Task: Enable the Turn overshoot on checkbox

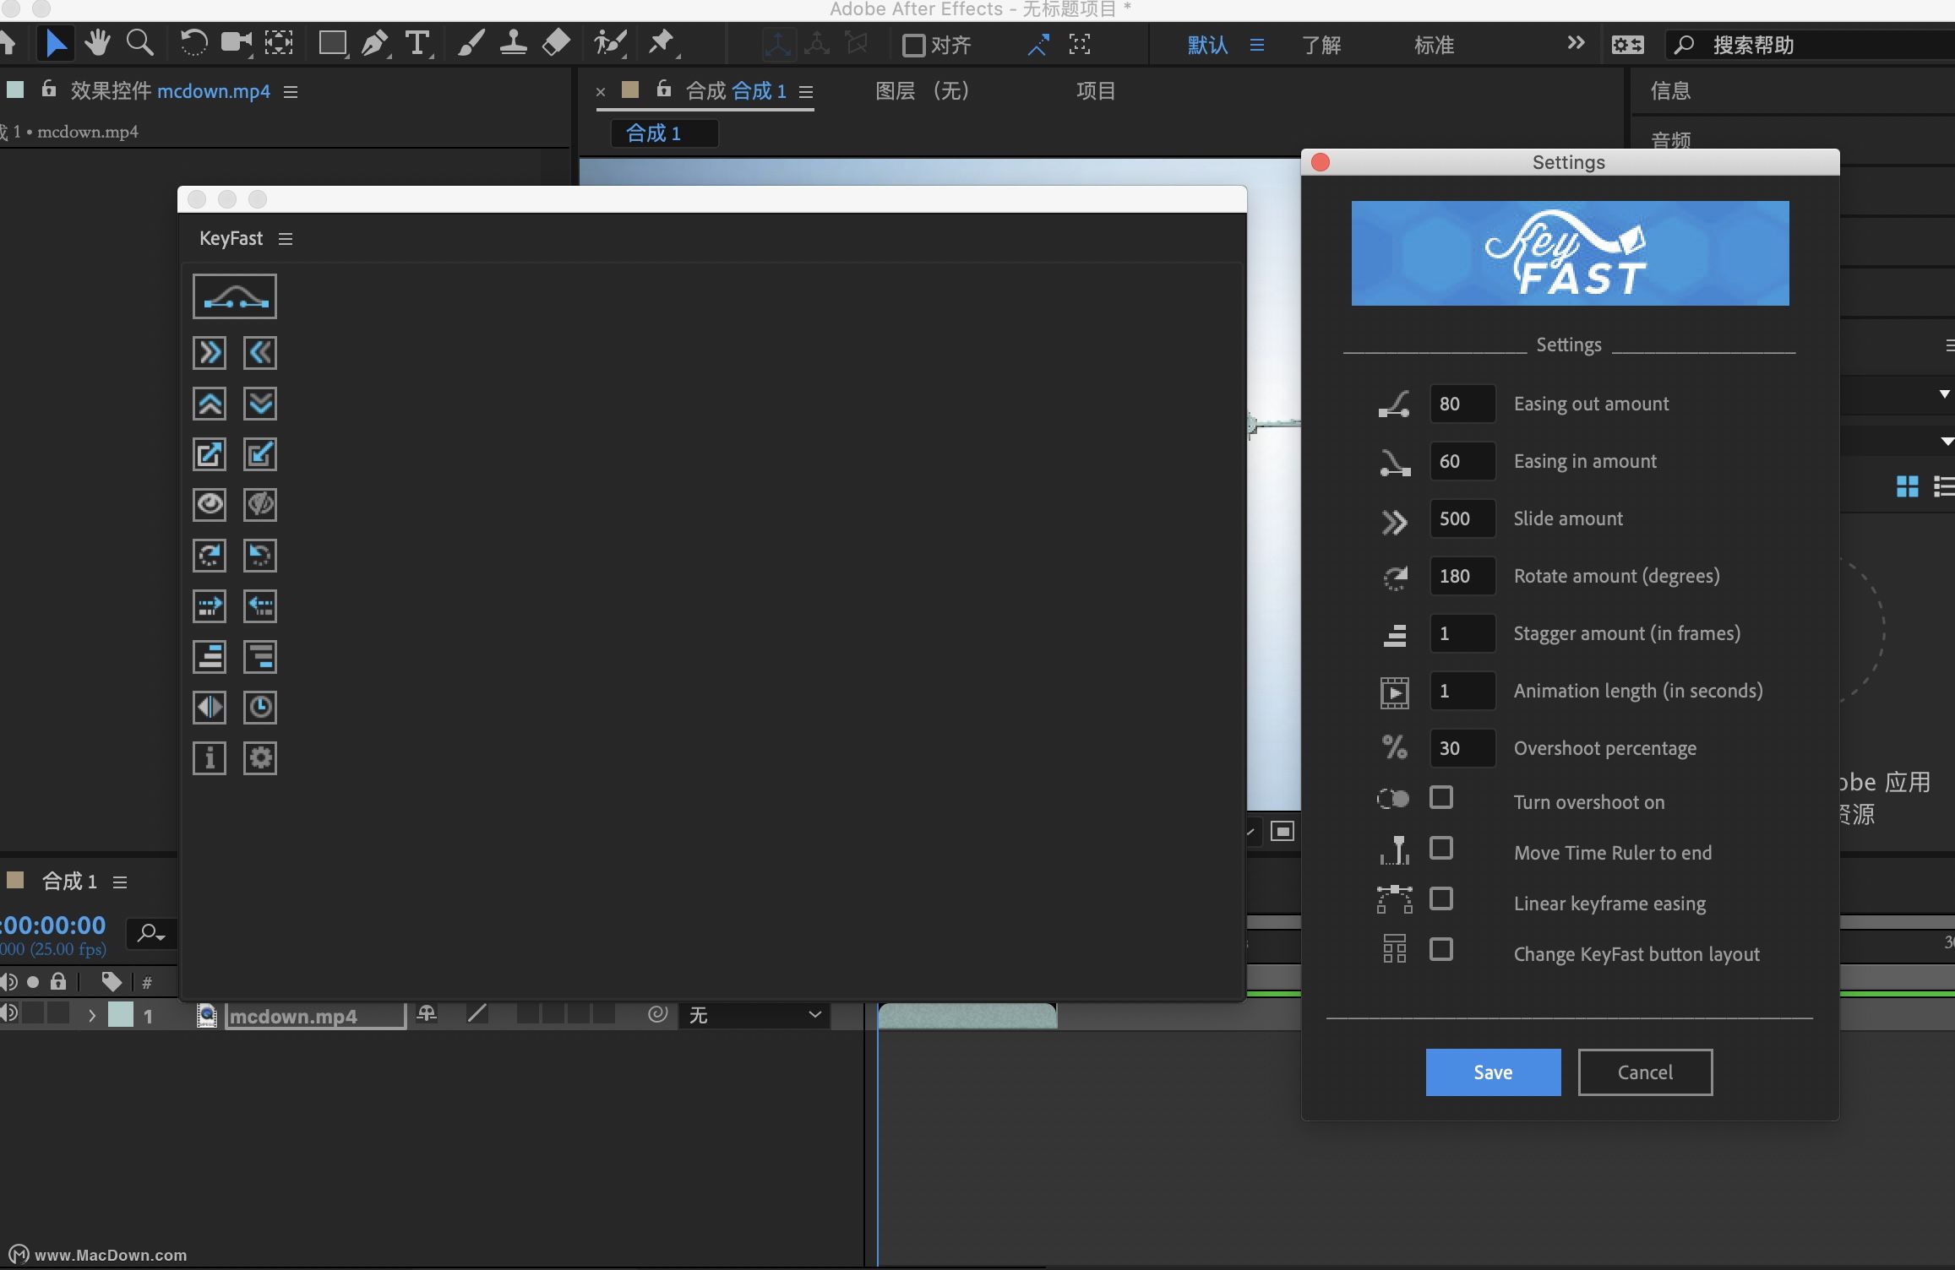Action: tap(1440, 797)
